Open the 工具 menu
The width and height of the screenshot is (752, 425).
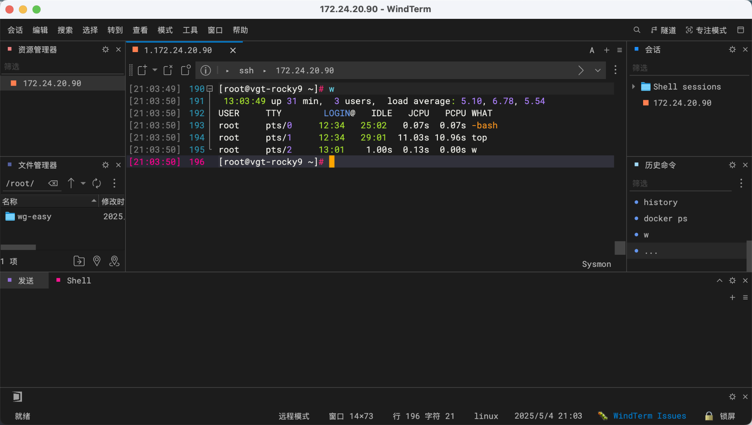tap(190, 30)
